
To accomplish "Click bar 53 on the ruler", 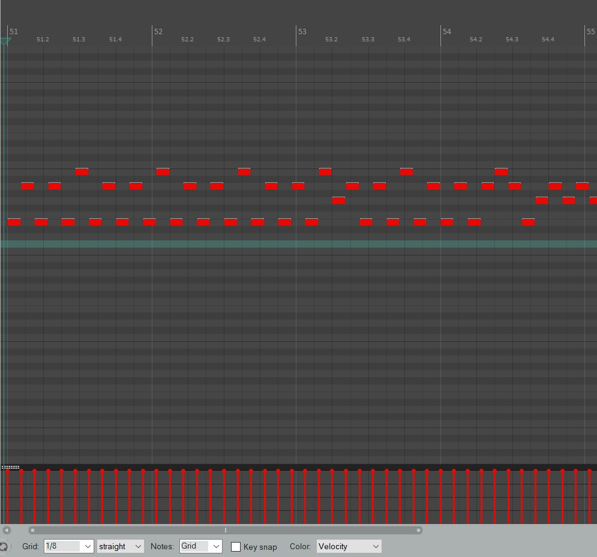I will point(302,32).
